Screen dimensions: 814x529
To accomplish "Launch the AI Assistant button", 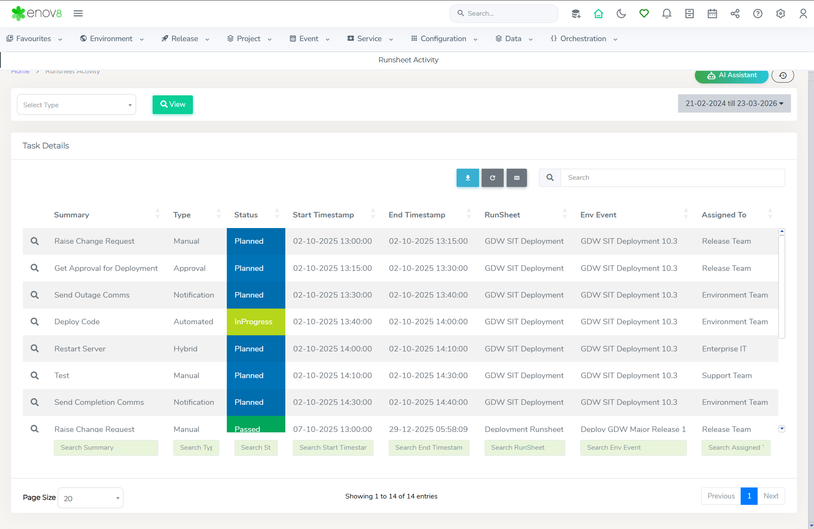I will [731, 75].
